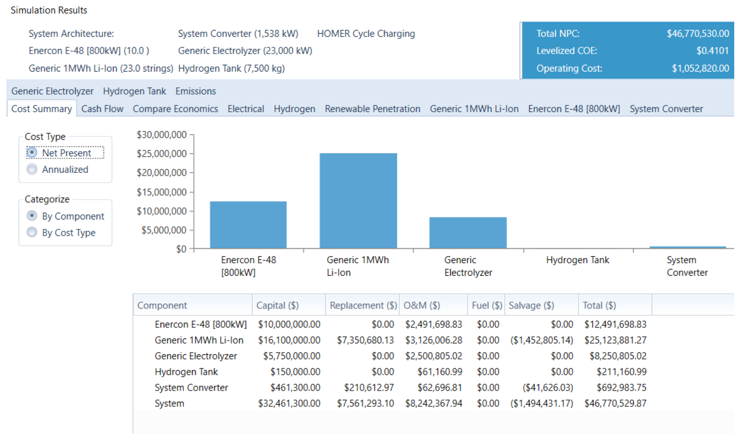The image size is (740, 439).
Task: Open the Hydrogen Tank tab
Action: [135, 91]
